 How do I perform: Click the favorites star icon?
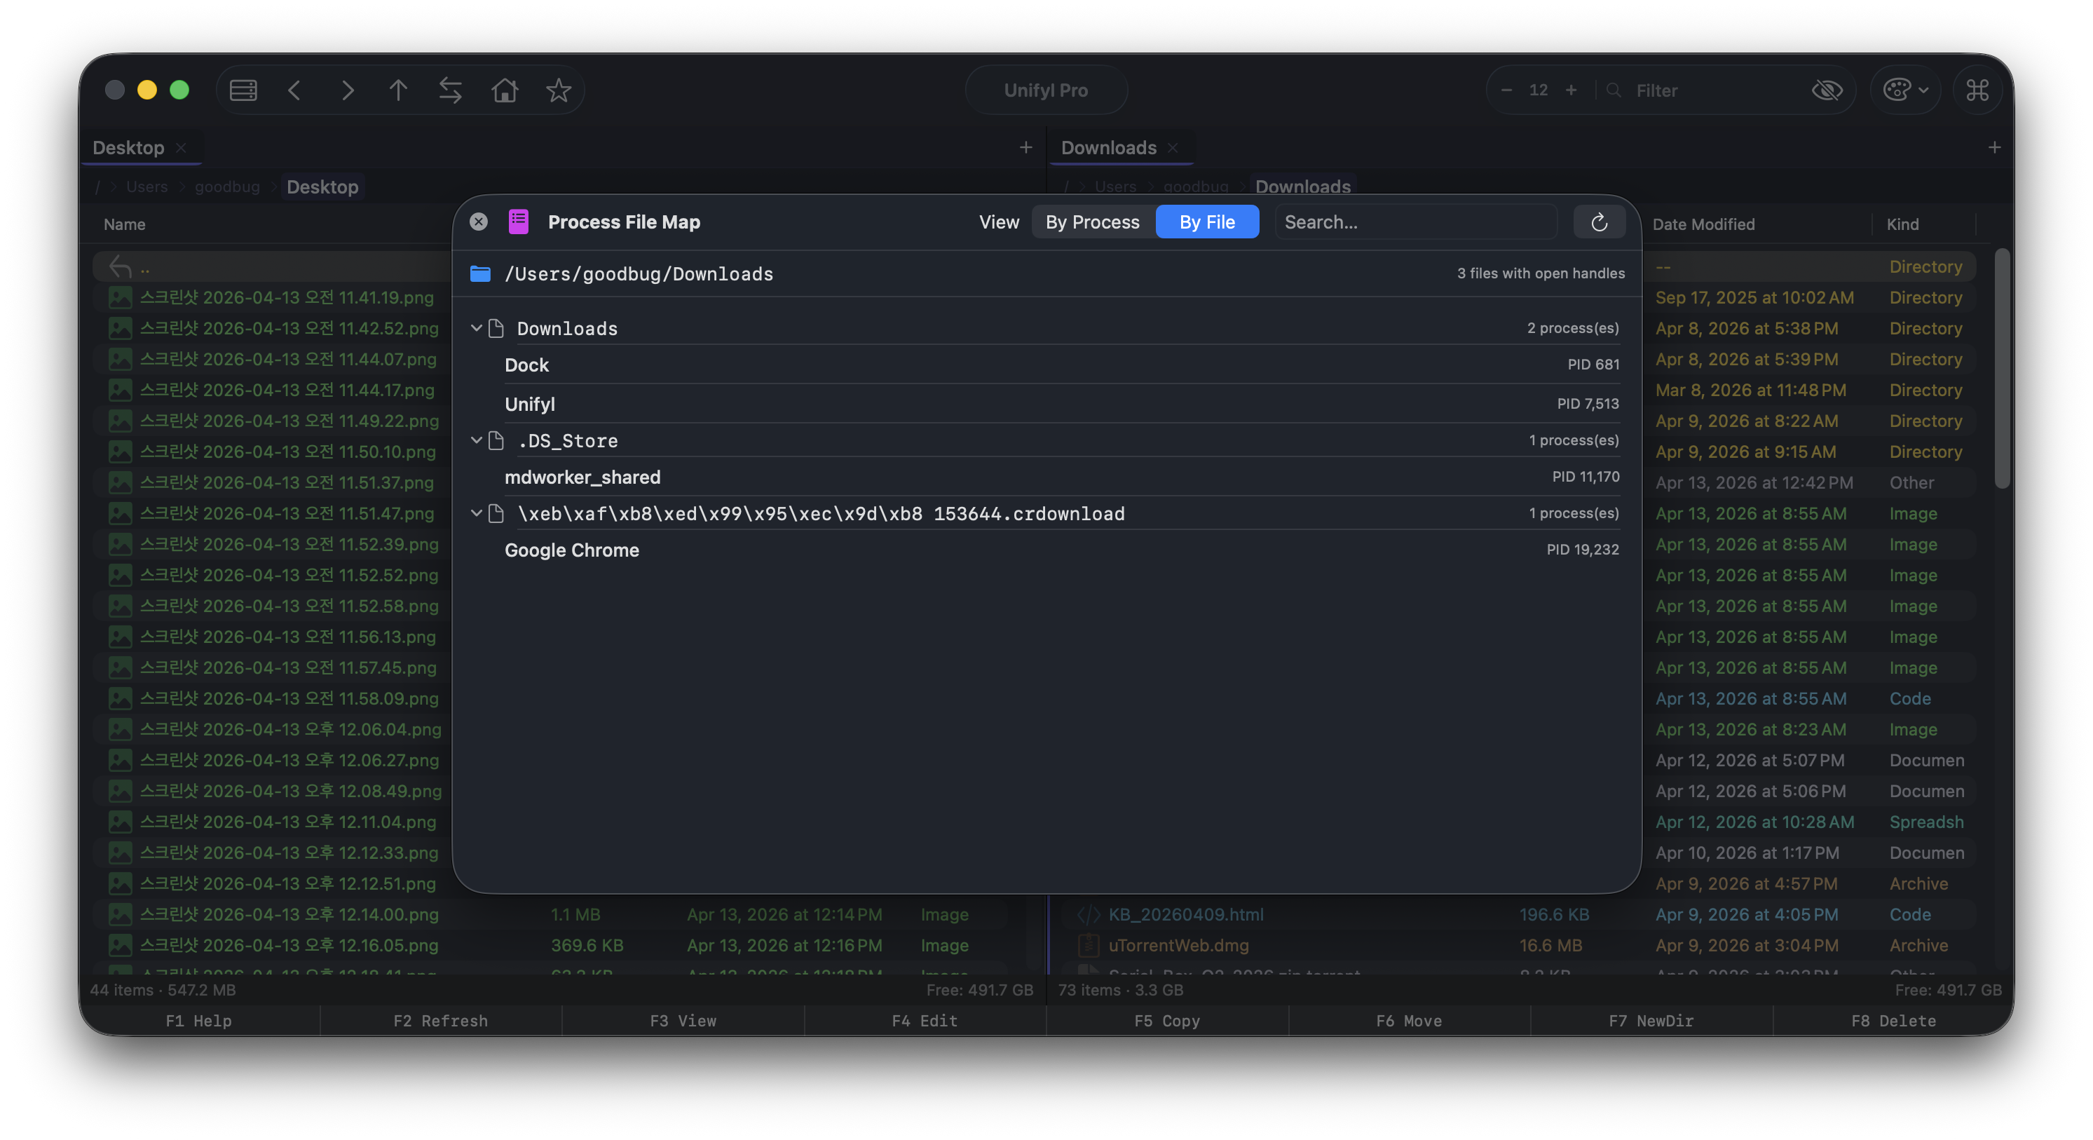coord(558,90)
